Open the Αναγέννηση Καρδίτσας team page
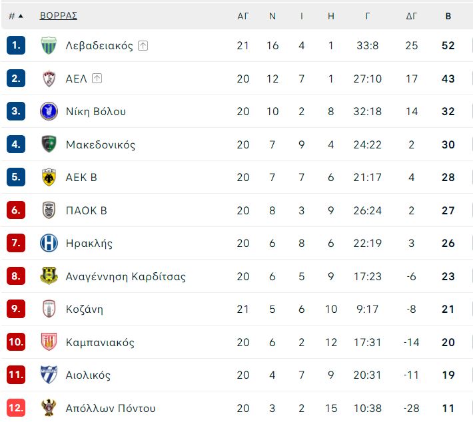This screenshot has height=422, width=473. [x=126, y=276]
